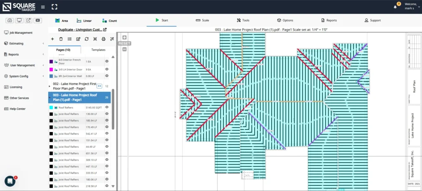Click the fit-to-screen collapse arrows icon
This screenshot has width=422, height=191.
point(95,39)
